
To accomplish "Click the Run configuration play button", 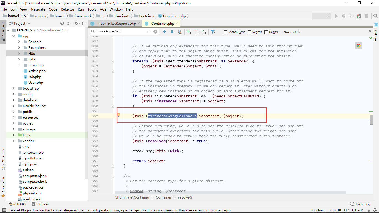I will coord(337,16).
